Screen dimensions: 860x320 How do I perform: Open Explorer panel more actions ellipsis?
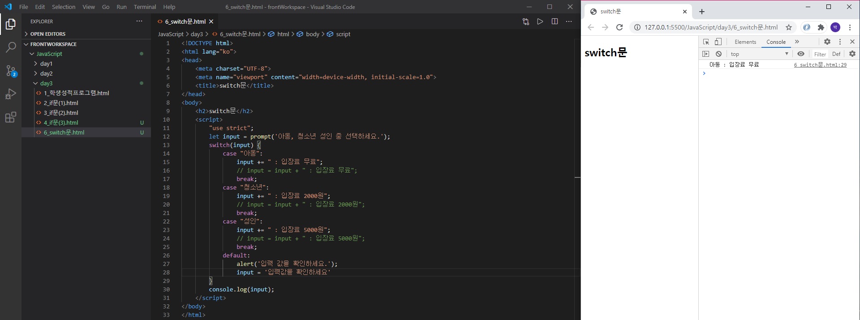click(139, 21)
